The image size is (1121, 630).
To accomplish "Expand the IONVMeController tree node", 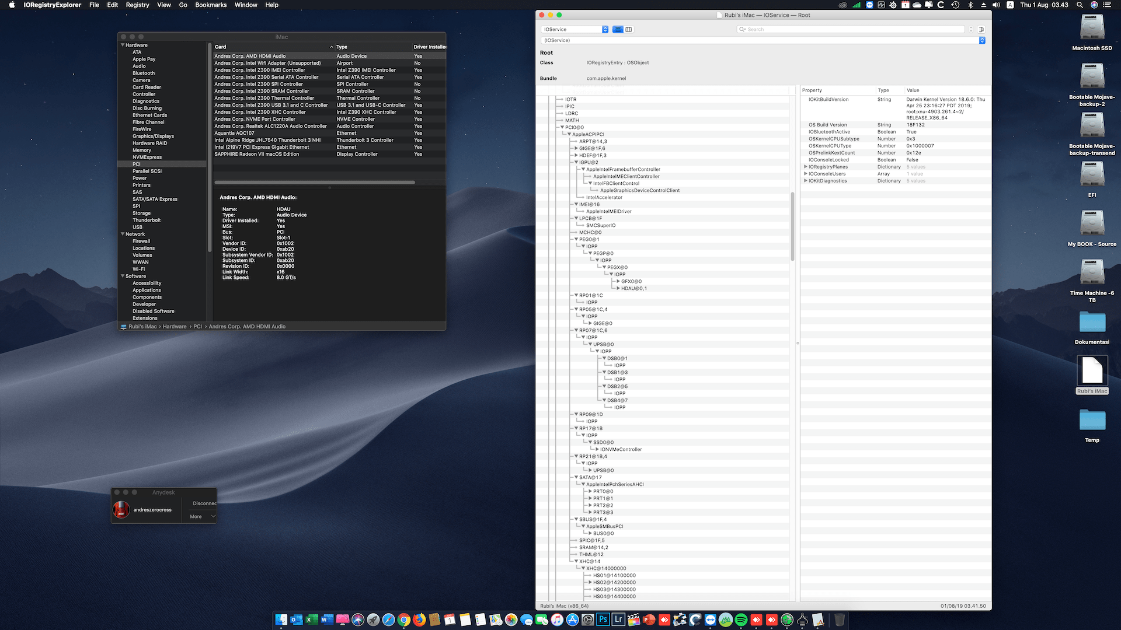I will point(597,449).
